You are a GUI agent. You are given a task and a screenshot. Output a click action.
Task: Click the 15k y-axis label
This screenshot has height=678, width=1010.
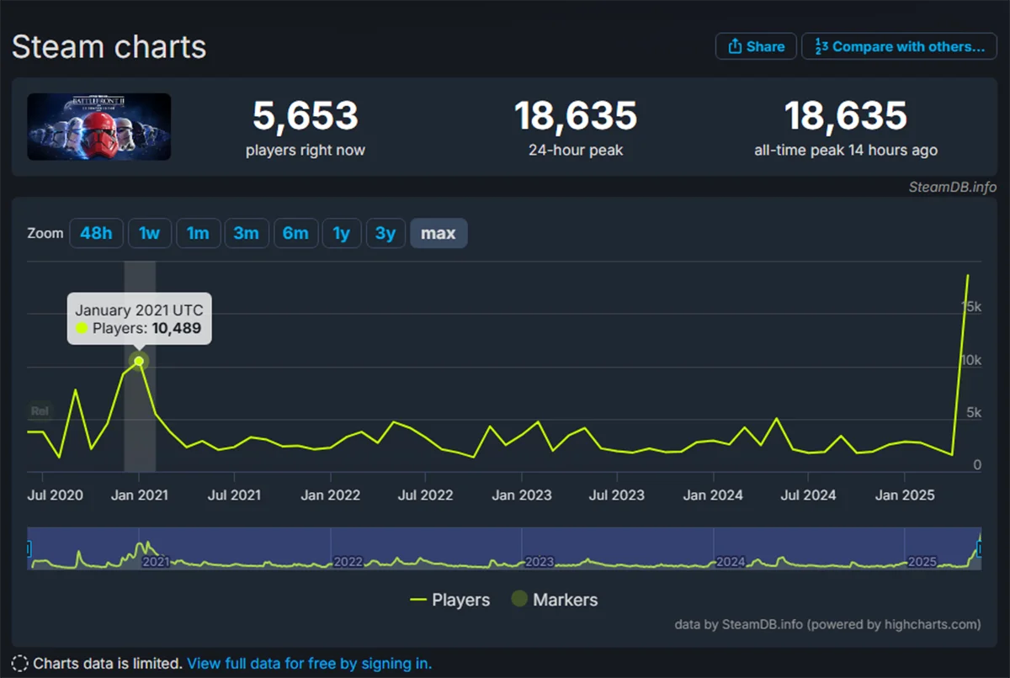[x=972, y=307]
